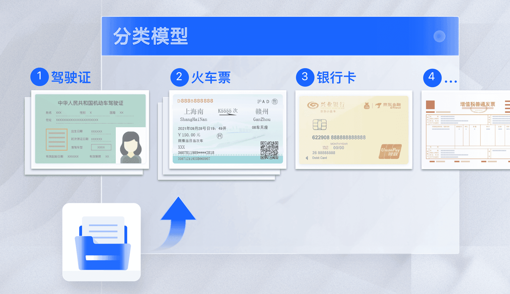The image size is (510, 294).
Task: Click the QR code on the train ticket
Action: pos(269,150)
